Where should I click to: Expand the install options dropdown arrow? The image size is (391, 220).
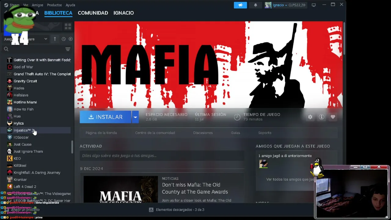tap(135, 117)
